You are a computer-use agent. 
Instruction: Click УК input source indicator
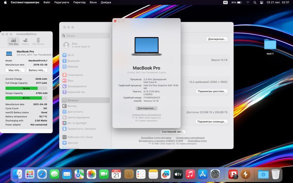226,2
